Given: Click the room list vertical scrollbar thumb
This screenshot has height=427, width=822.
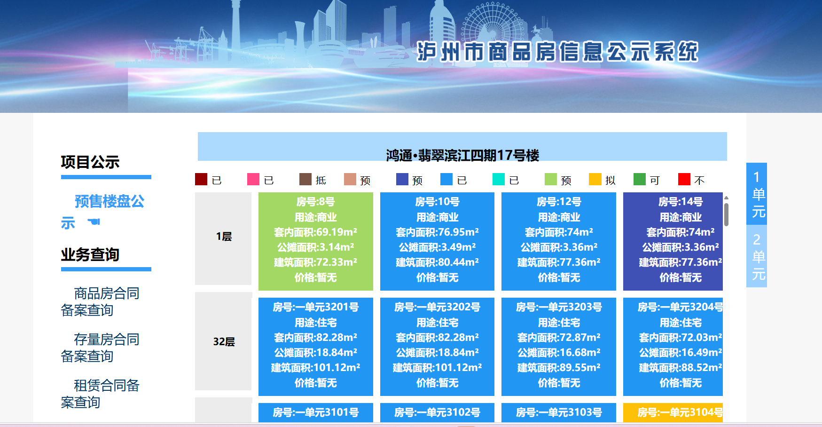Looking at the screenshot, I should 726,214.
